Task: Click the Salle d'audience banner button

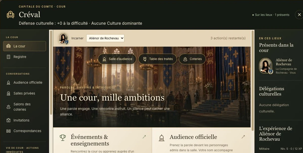Action: [x=117, y=59]
